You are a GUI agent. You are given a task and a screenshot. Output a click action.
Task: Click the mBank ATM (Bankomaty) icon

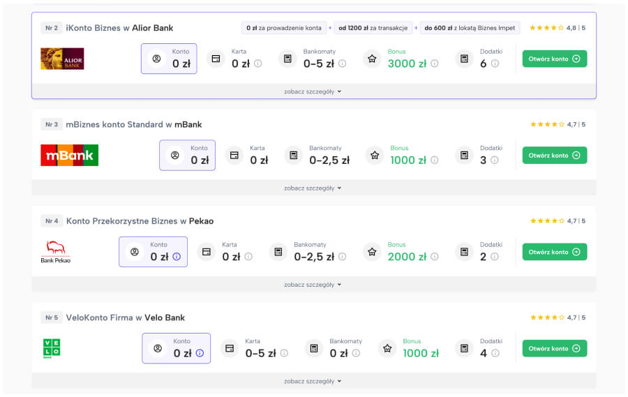pos(294,155)
